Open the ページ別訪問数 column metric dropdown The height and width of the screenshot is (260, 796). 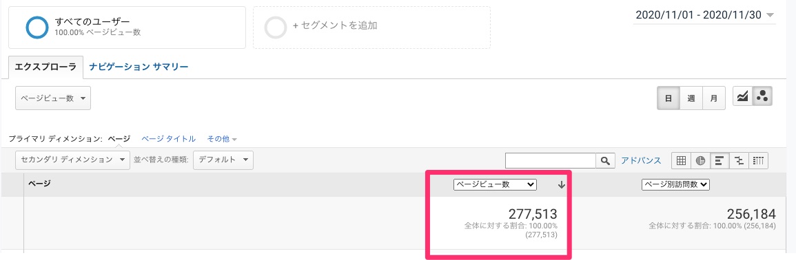675,185
